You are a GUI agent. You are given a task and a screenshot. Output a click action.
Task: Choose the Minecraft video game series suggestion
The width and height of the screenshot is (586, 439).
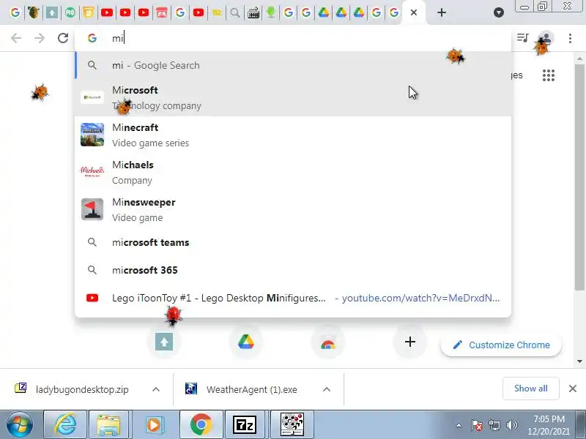(293, 135)
